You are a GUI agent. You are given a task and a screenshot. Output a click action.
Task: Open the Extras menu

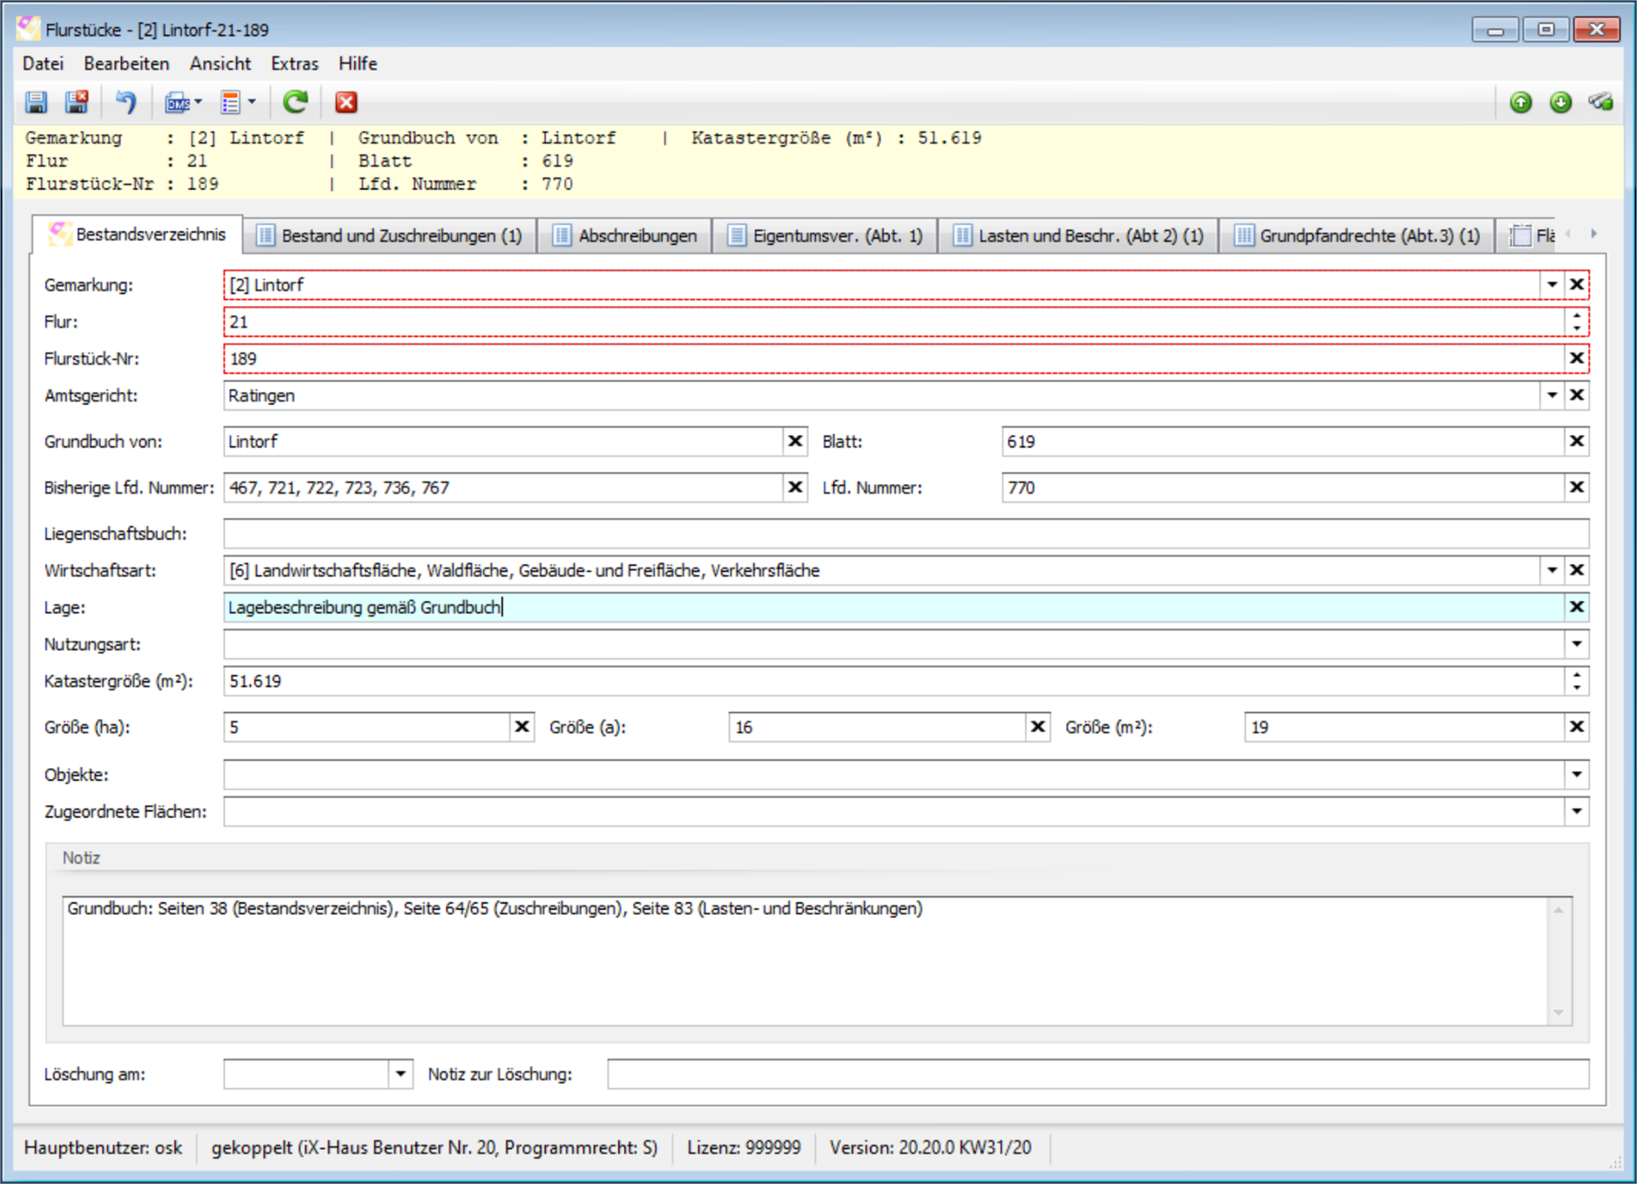tap(294, 64)
